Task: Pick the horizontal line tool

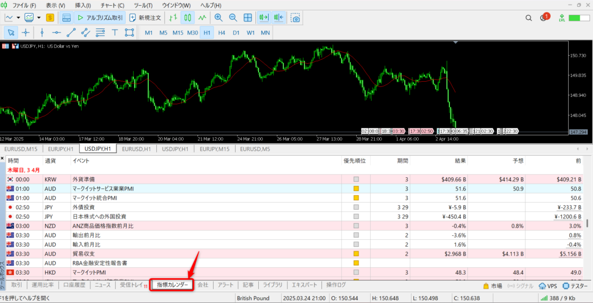Action: pyautogui.click(x=56, y=32)
